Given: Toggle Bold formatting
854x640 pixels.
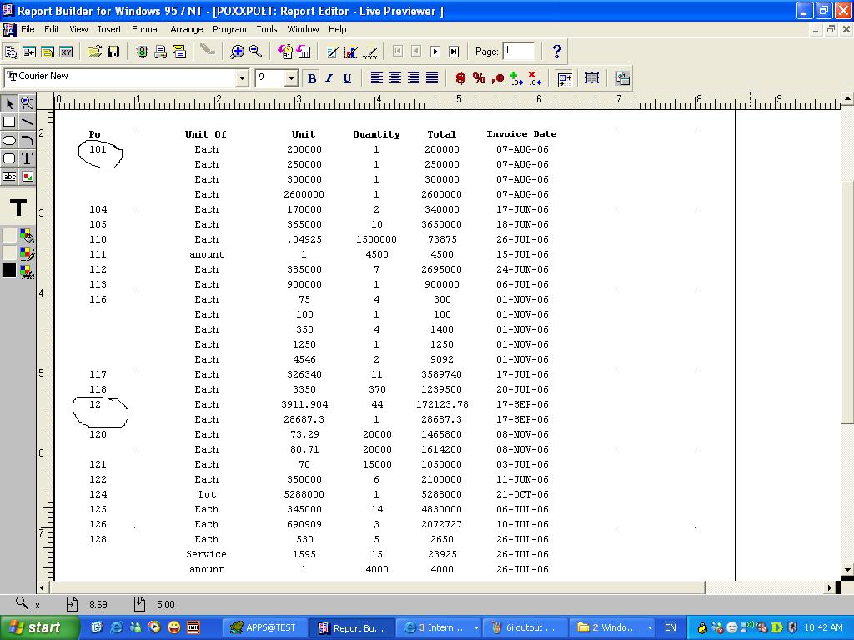Looking at the screenshot, I should [x=312, y=78].
